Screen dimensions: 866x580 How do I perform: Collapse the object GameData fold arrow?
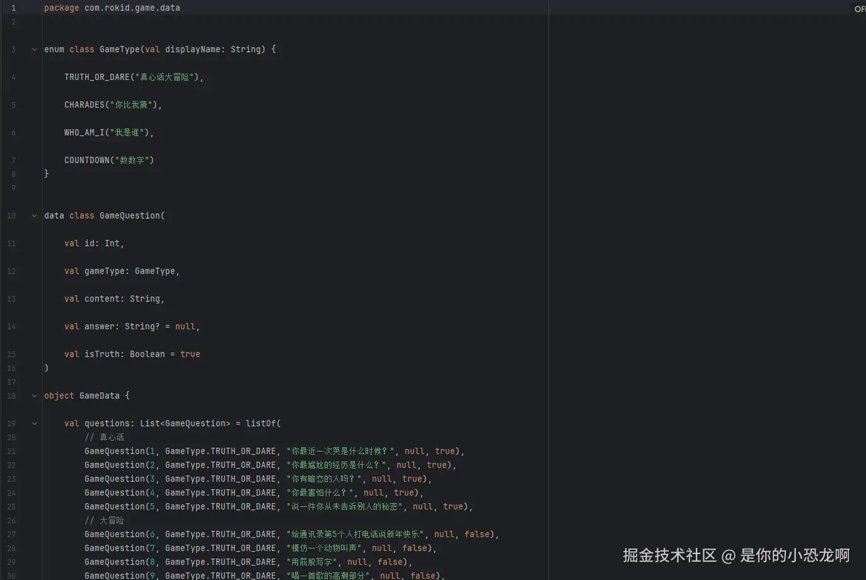[34, 395]
